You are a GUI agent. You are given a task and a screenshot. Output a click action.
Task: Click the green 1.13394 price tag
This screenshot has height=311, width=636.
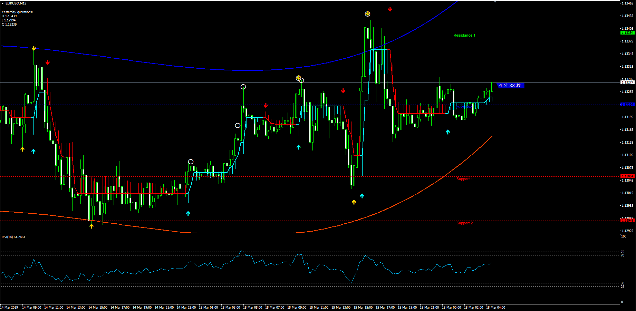627,33
